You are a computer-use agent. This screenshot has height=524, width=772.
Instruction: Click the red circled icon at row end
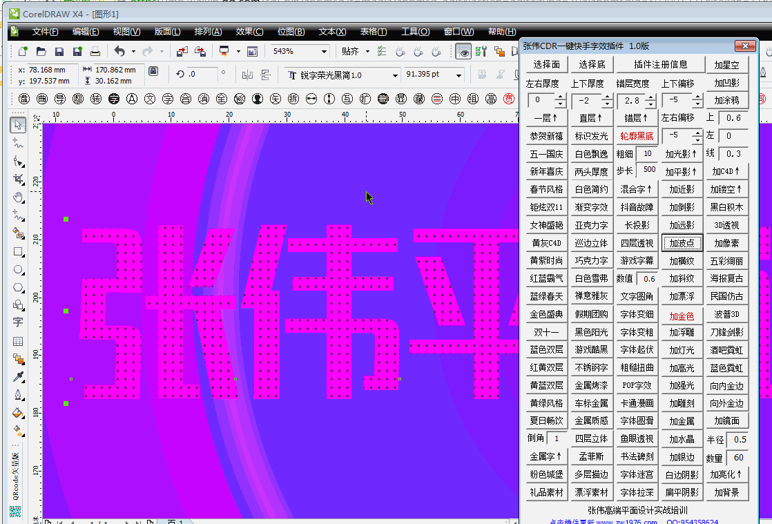[509, 99]
